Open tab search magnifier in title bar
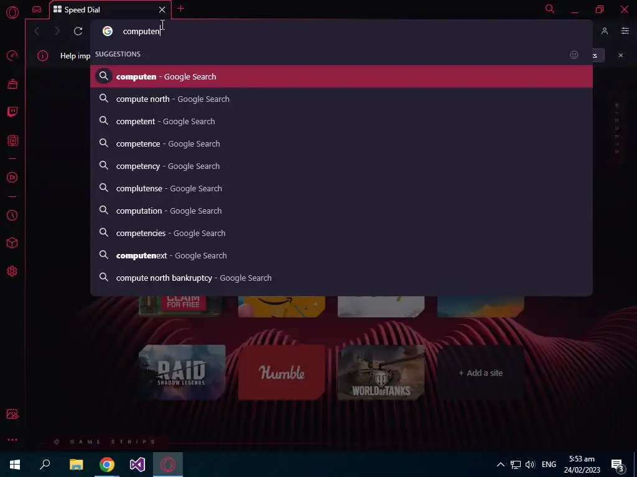Screen dimensions: 637x477 (550, 9)
